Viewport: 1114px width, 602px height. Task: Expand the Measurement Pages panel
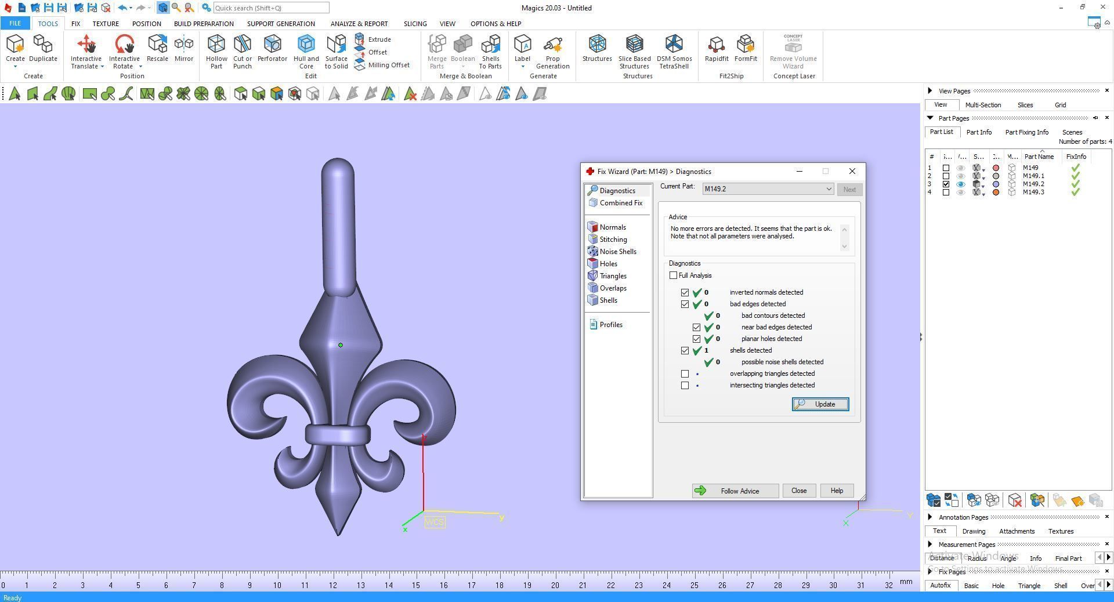click(x=930, y=545)
